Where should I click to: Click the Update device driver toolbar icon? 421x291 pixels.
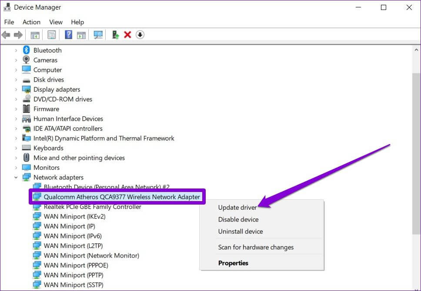coord(115,35)
